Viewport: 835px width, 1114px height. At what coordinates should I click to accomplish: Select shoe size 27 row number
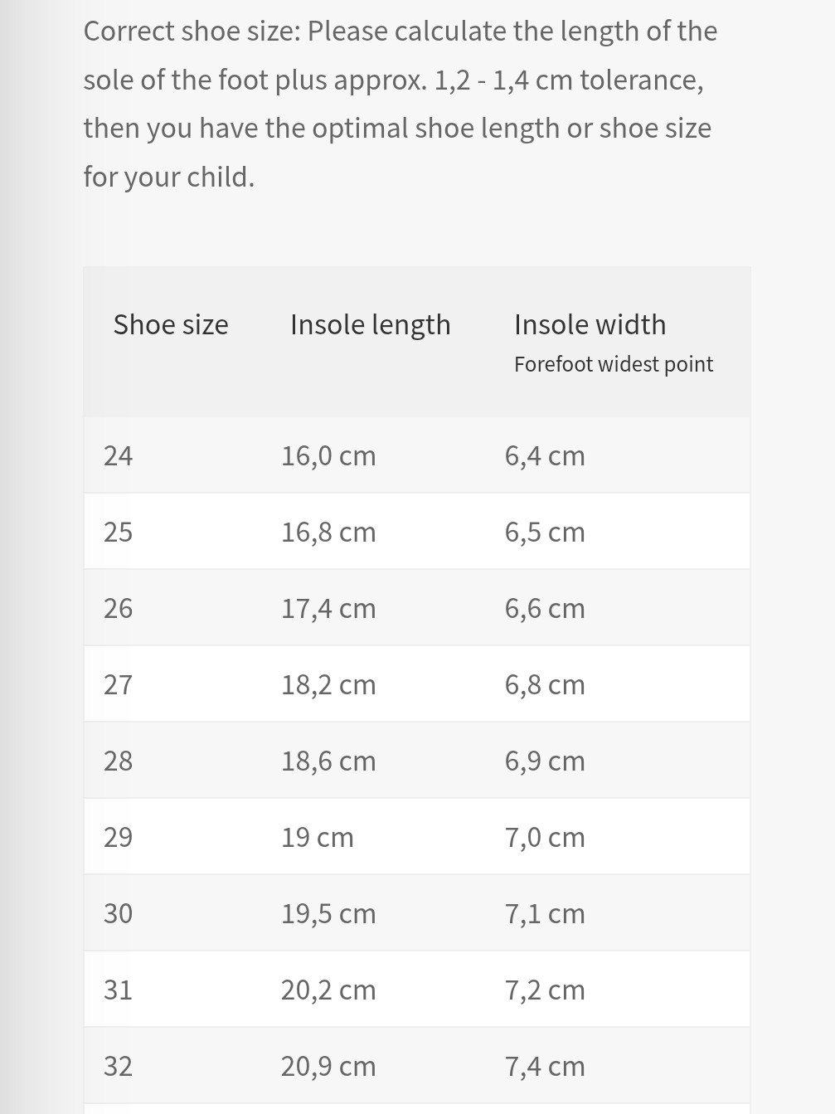(x=118, y=684)
